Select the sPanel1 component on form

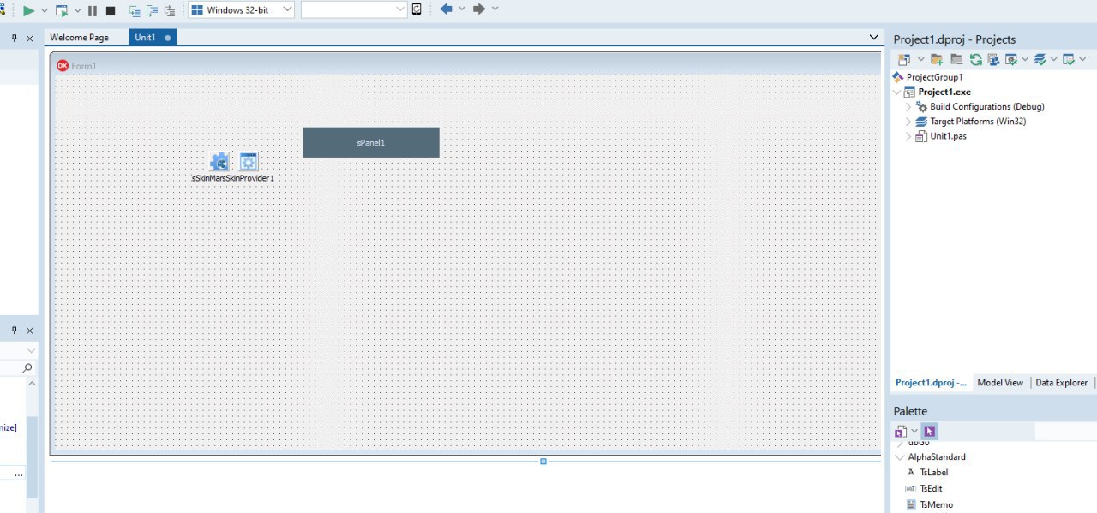pyautogui.click(x=371, y=142)
